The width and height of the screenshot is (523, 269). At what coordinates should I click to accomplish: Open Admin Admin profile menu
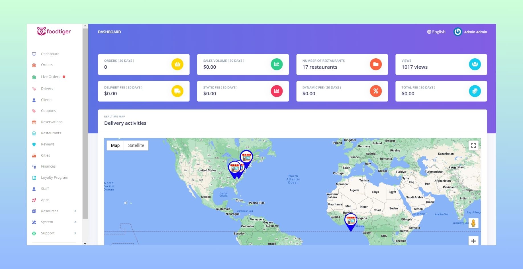tap(470, 32)
